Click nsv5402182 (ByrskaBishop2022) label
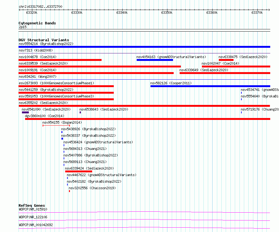This screenshot has width=279, height=232. (94, 181)
